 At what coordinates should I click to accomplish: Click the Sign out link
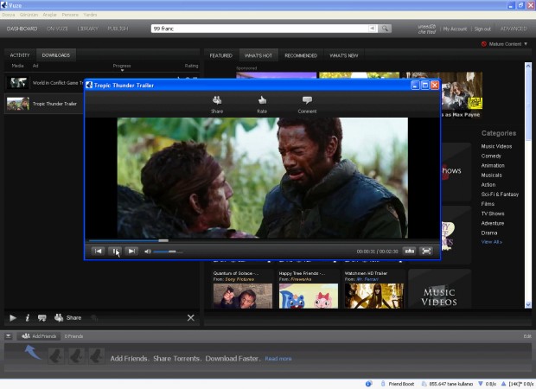[x=482, y=29]
